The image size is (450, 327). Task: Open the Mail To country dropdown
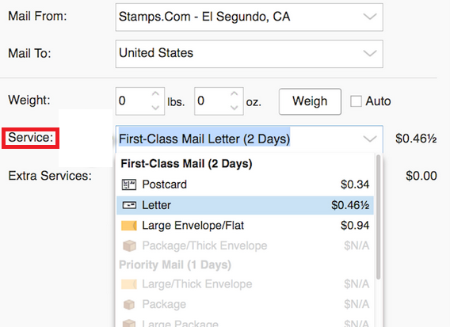click(249, 54)
